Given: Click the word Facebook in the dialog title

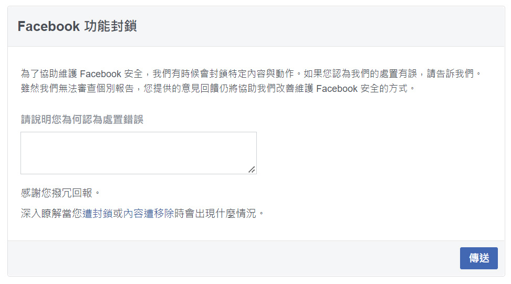Looking at the screenshot, I should (x=48, y=26).
